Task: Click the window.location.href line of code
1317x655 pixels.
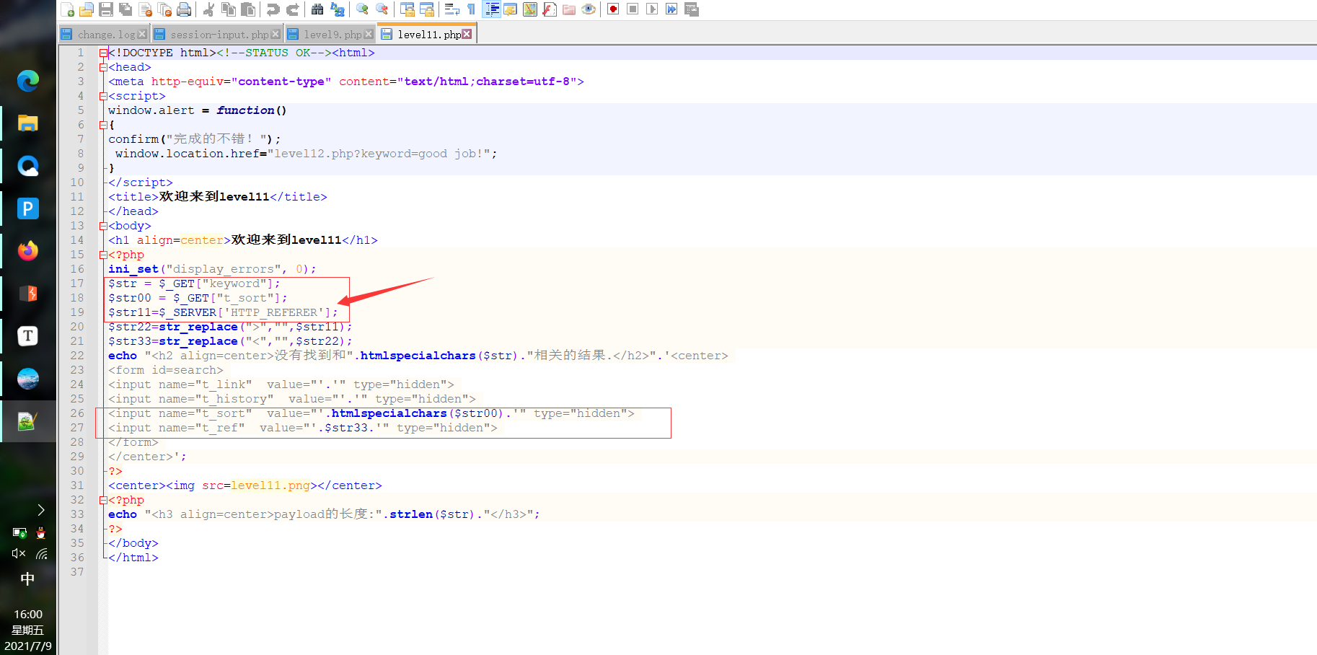Action: (306, 154)
